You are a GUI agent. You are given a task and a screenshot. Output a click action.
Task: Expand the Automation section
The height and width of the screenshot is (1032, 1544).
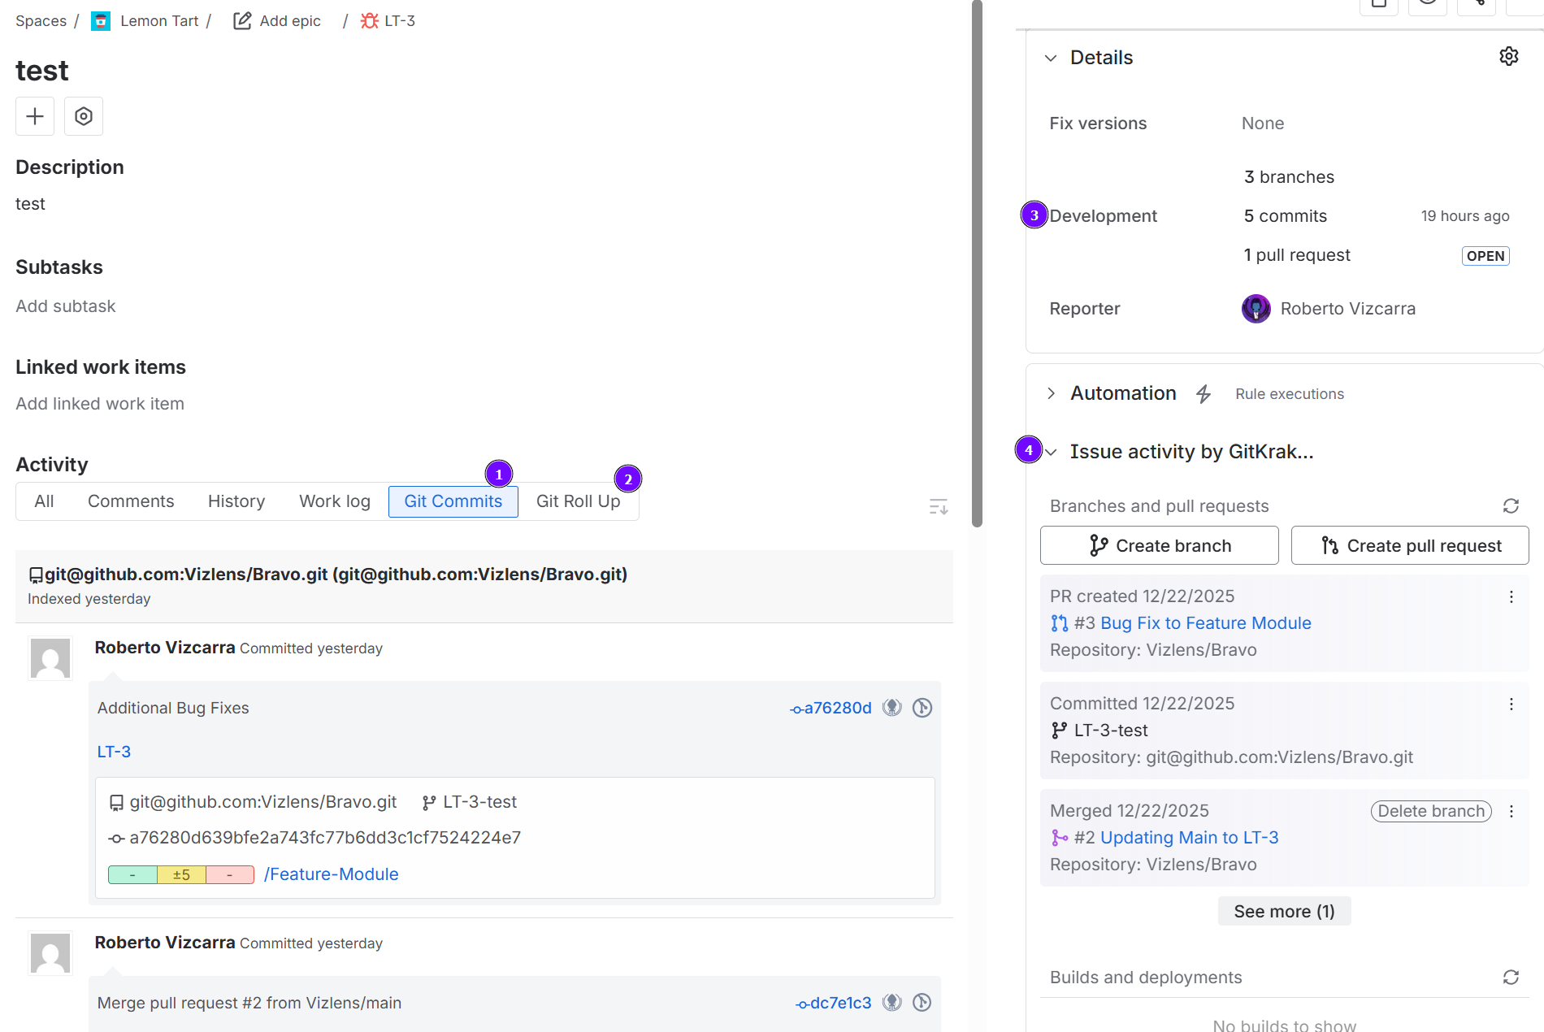tap(1051, 394)
